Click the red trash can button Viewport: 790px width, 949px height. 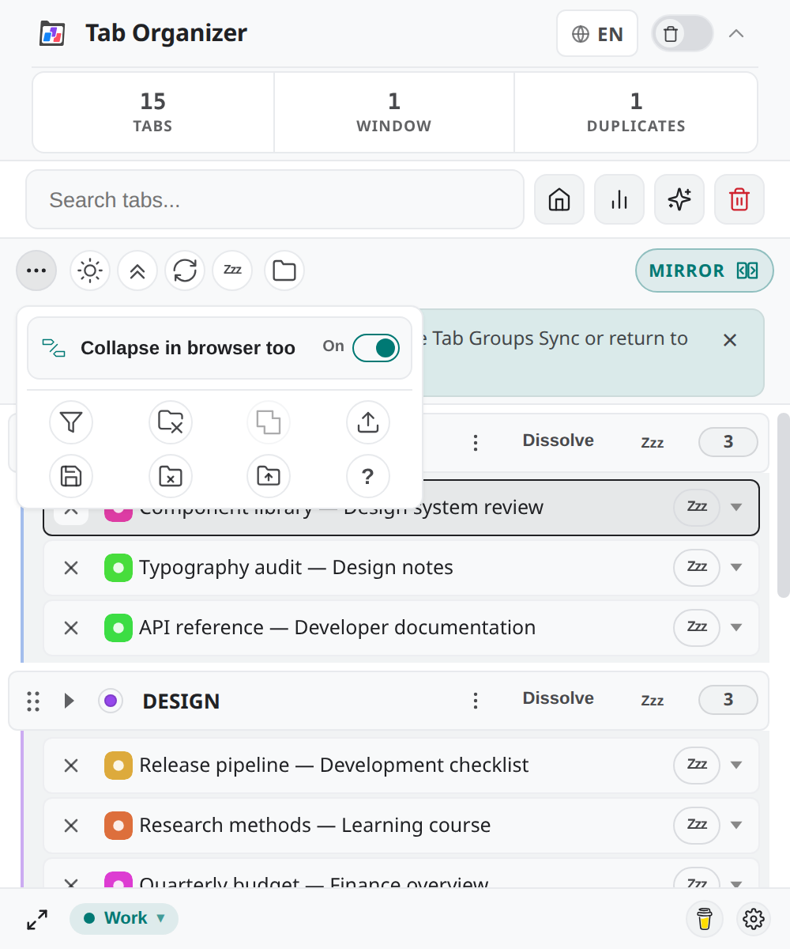(739, 199)
